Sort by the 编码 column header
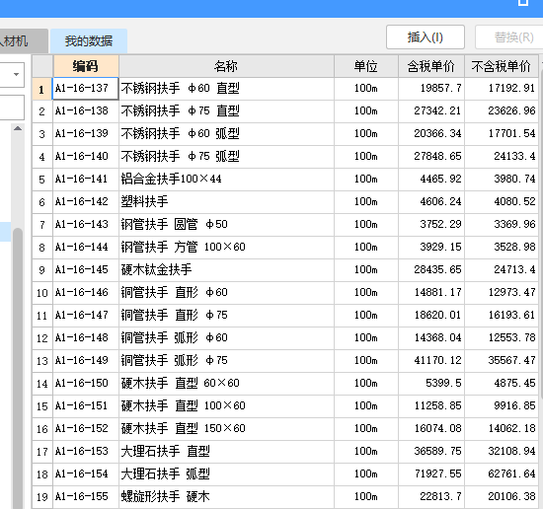Image resolution: width=543 pixels, height=509 pixels. click(86, 66)
